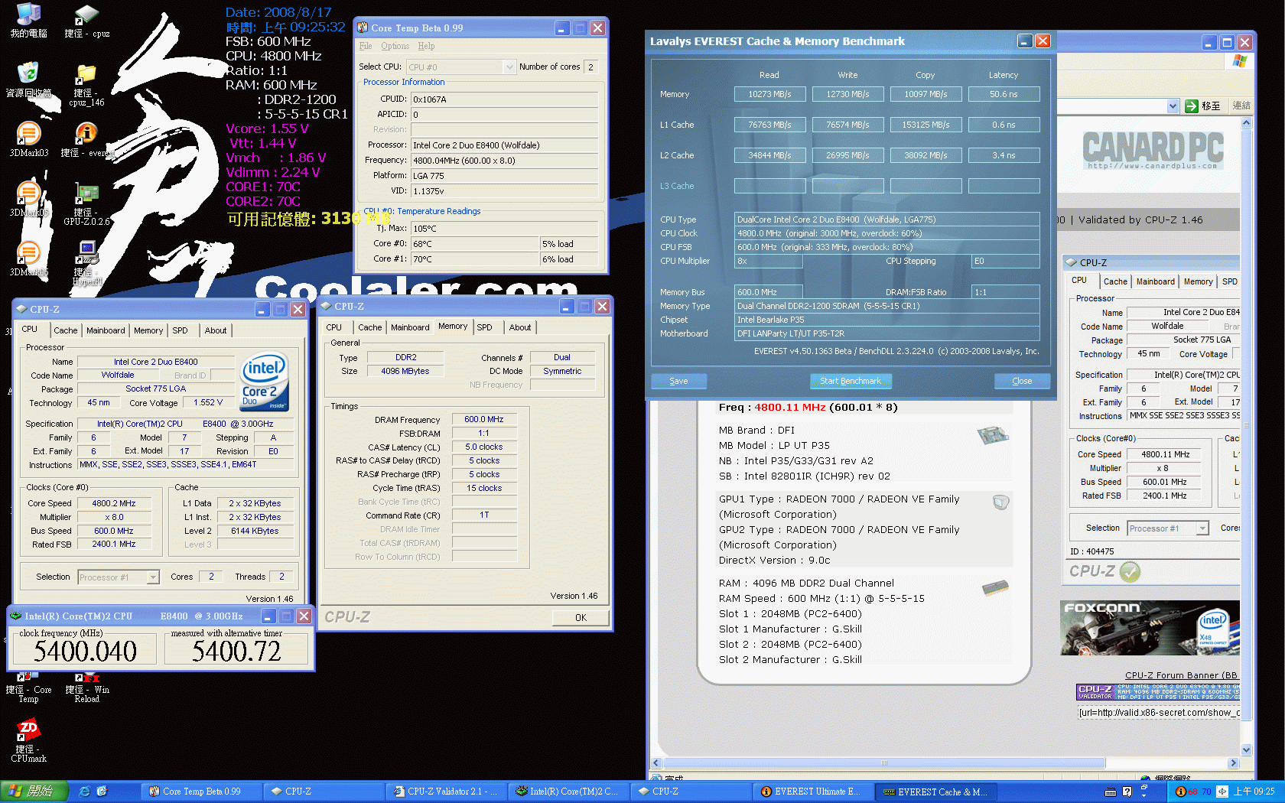
Task: Open the cpuz shortcut on the desktop
Action: (x=86, y=21)
